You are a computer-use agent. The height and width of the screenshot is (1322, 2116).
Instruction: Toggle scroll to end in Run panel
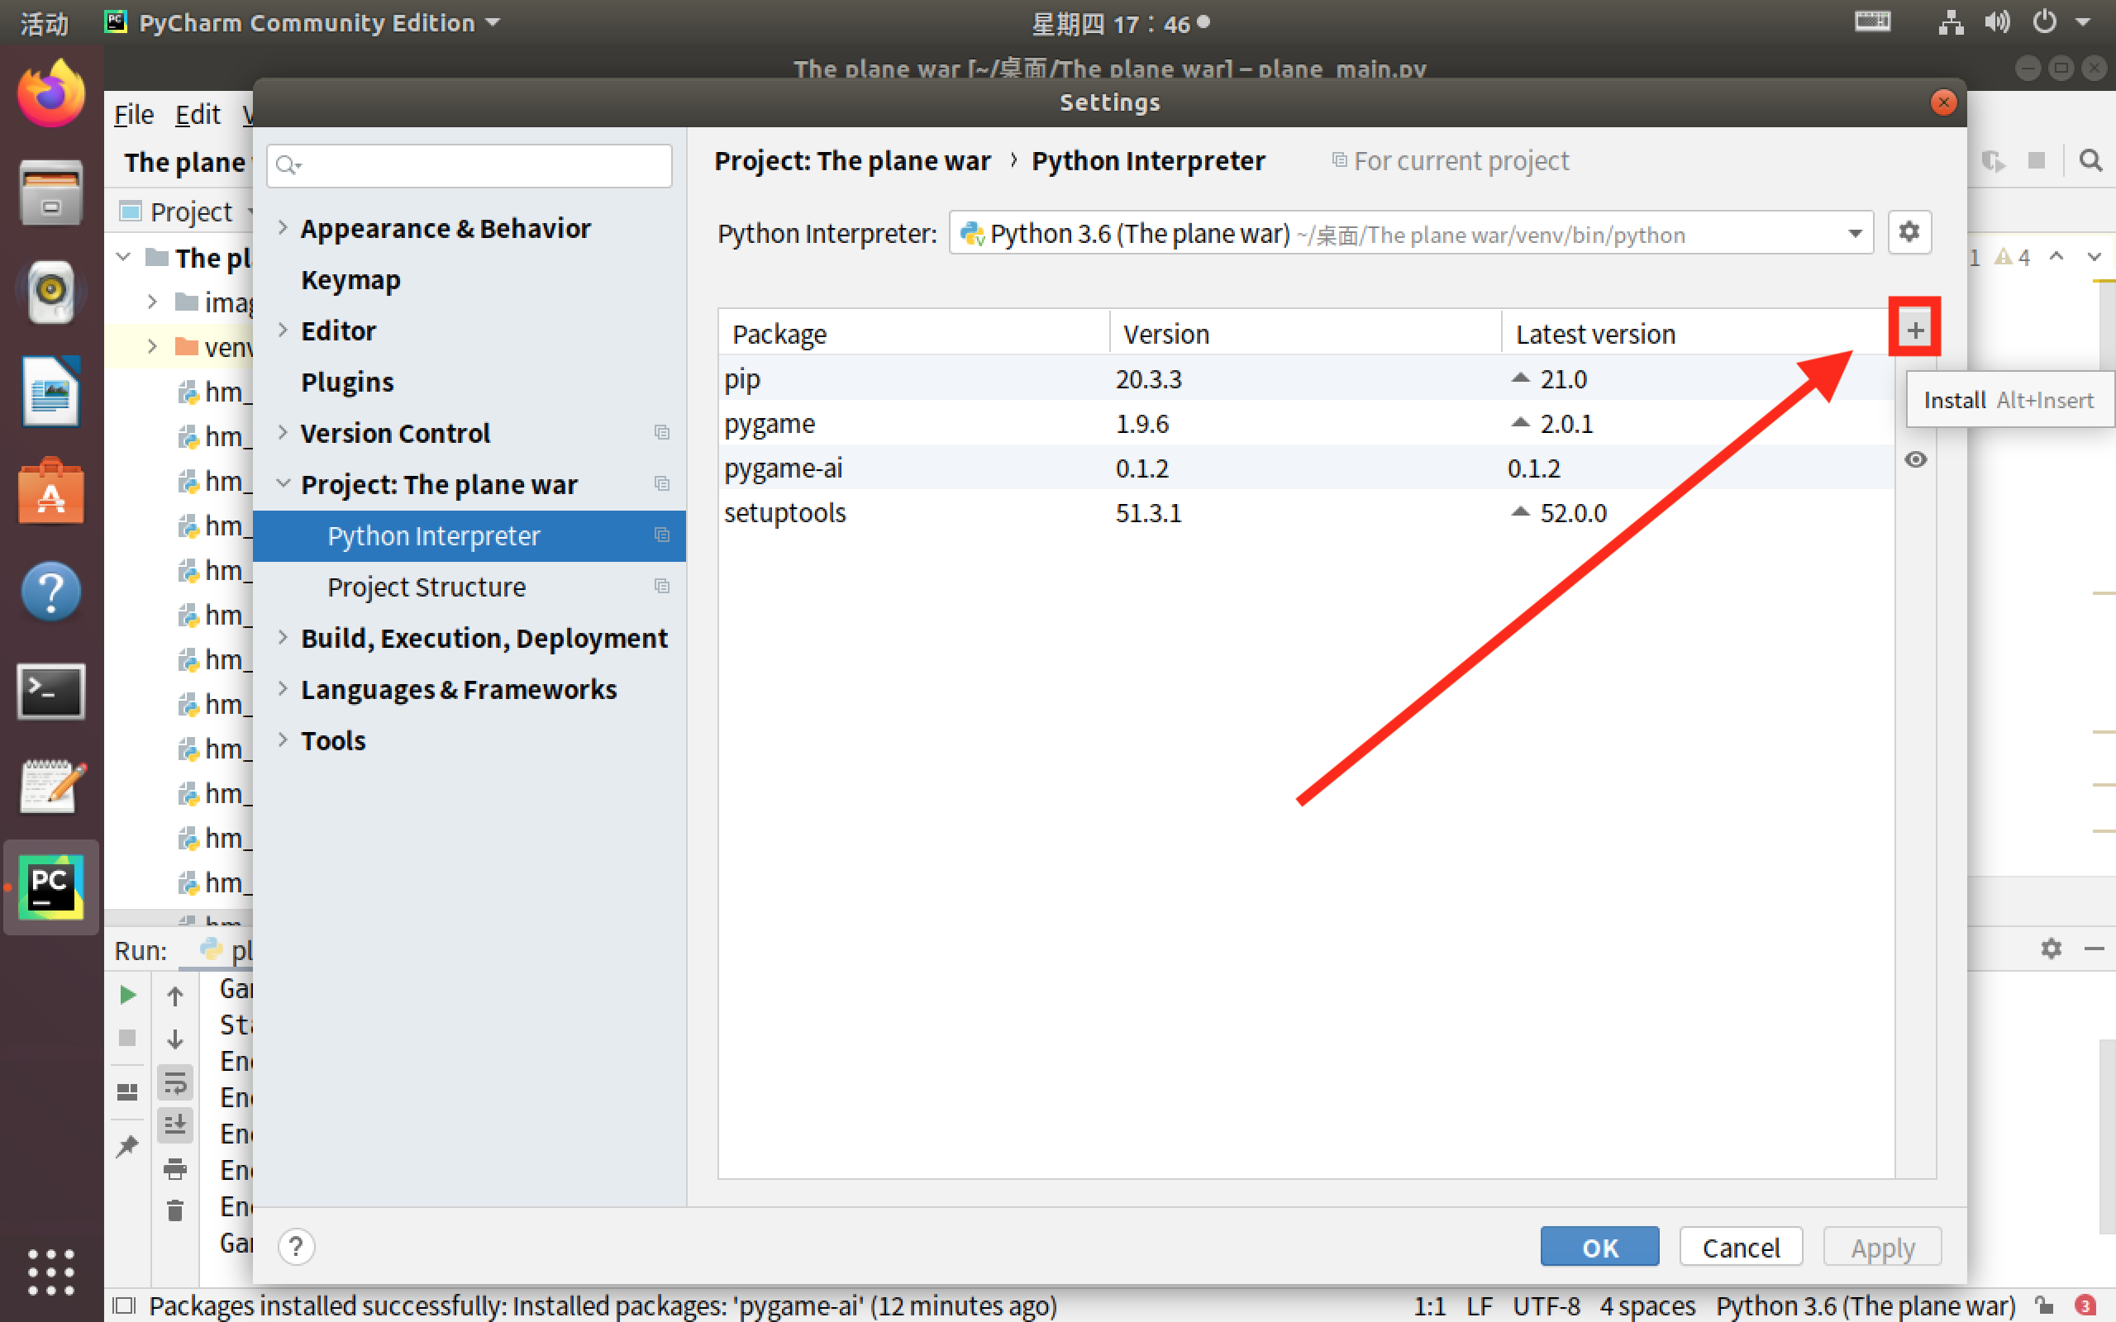coord(175,1125)
